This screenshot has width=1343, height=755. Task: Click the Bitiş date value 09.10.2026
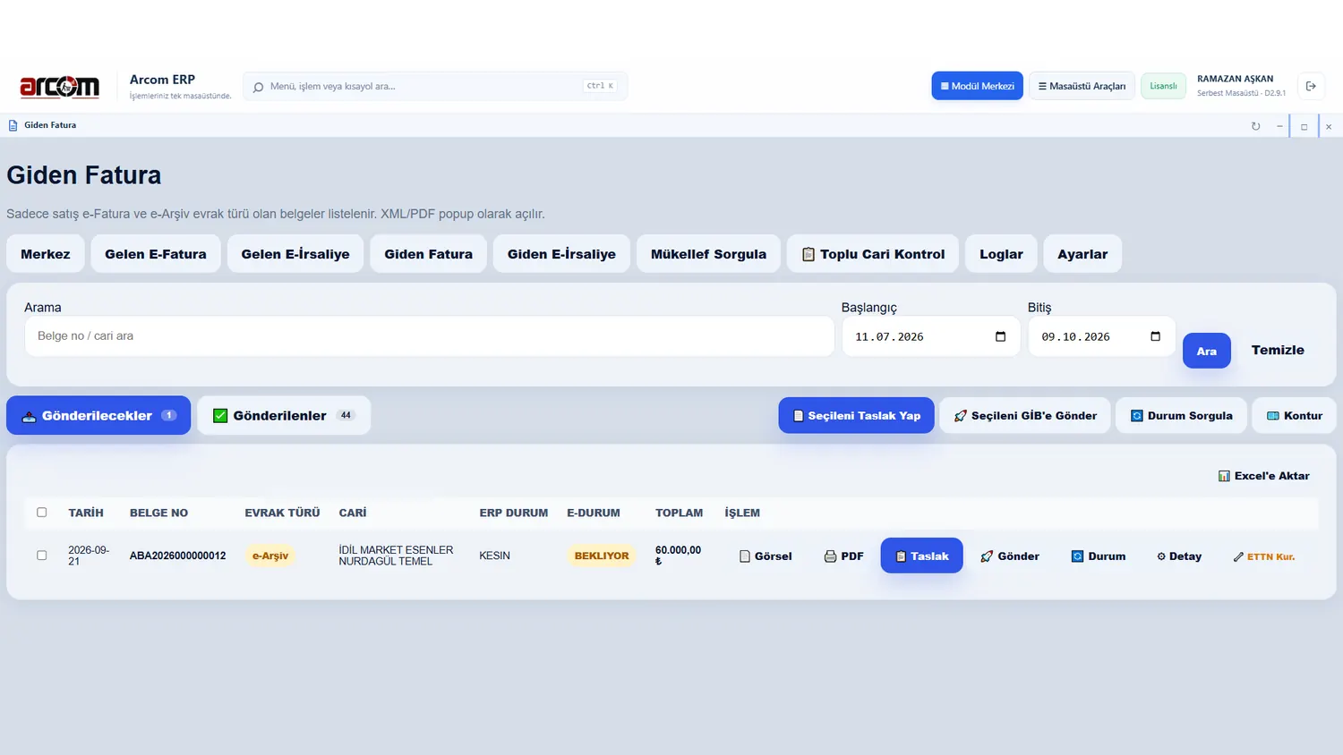pos(1075,337)
